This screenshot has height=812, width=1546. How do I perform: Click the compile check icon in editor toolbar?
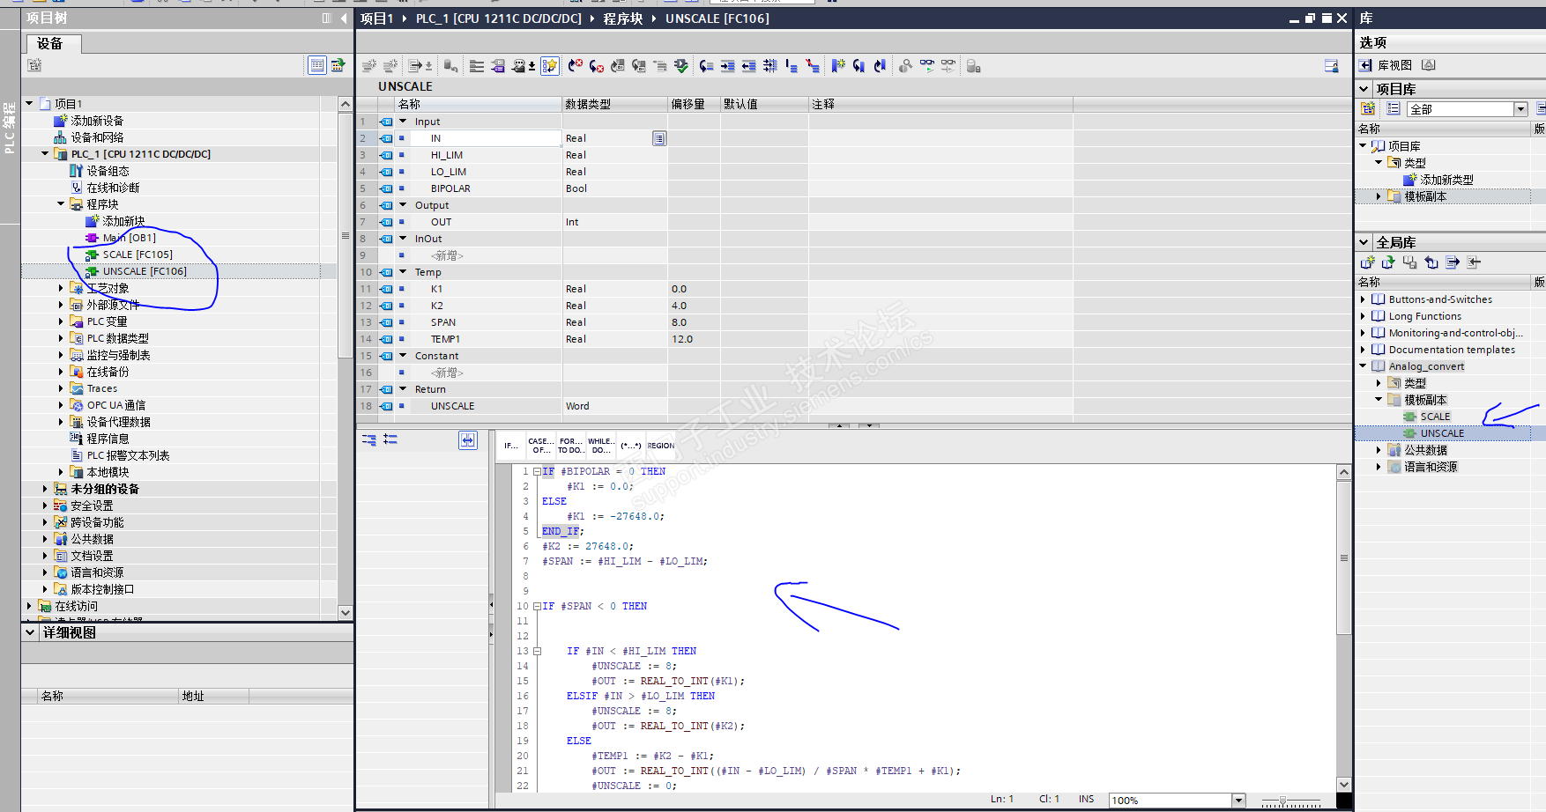pyautogui.click(x=681, y=66)
